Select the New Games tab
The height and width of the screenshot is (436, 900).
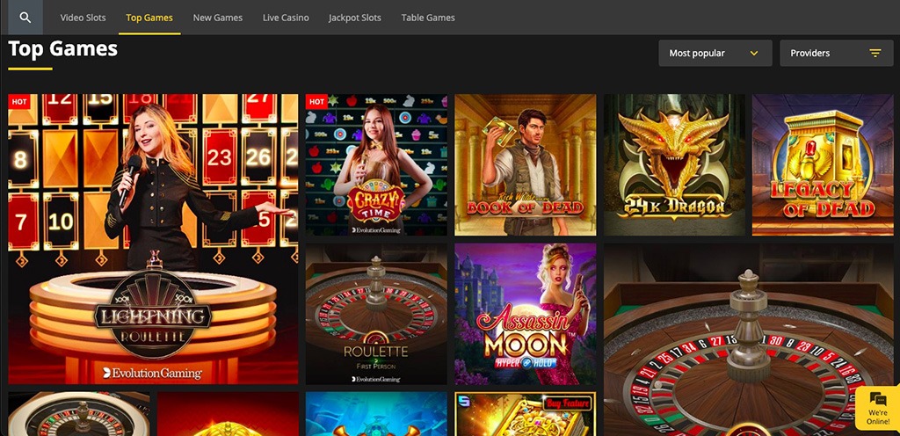click(218, 18)
